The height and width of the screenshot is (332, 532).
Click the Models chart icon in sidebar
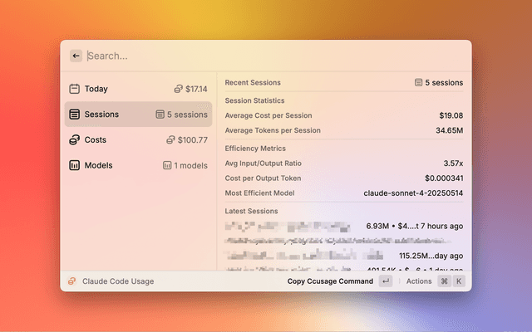click(74, 165)
